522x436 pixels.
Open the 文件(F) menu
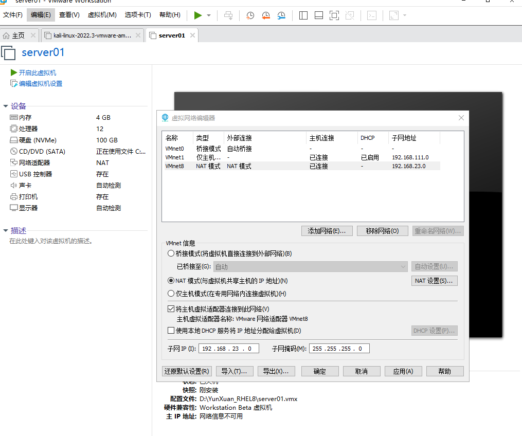click(13, 15)
